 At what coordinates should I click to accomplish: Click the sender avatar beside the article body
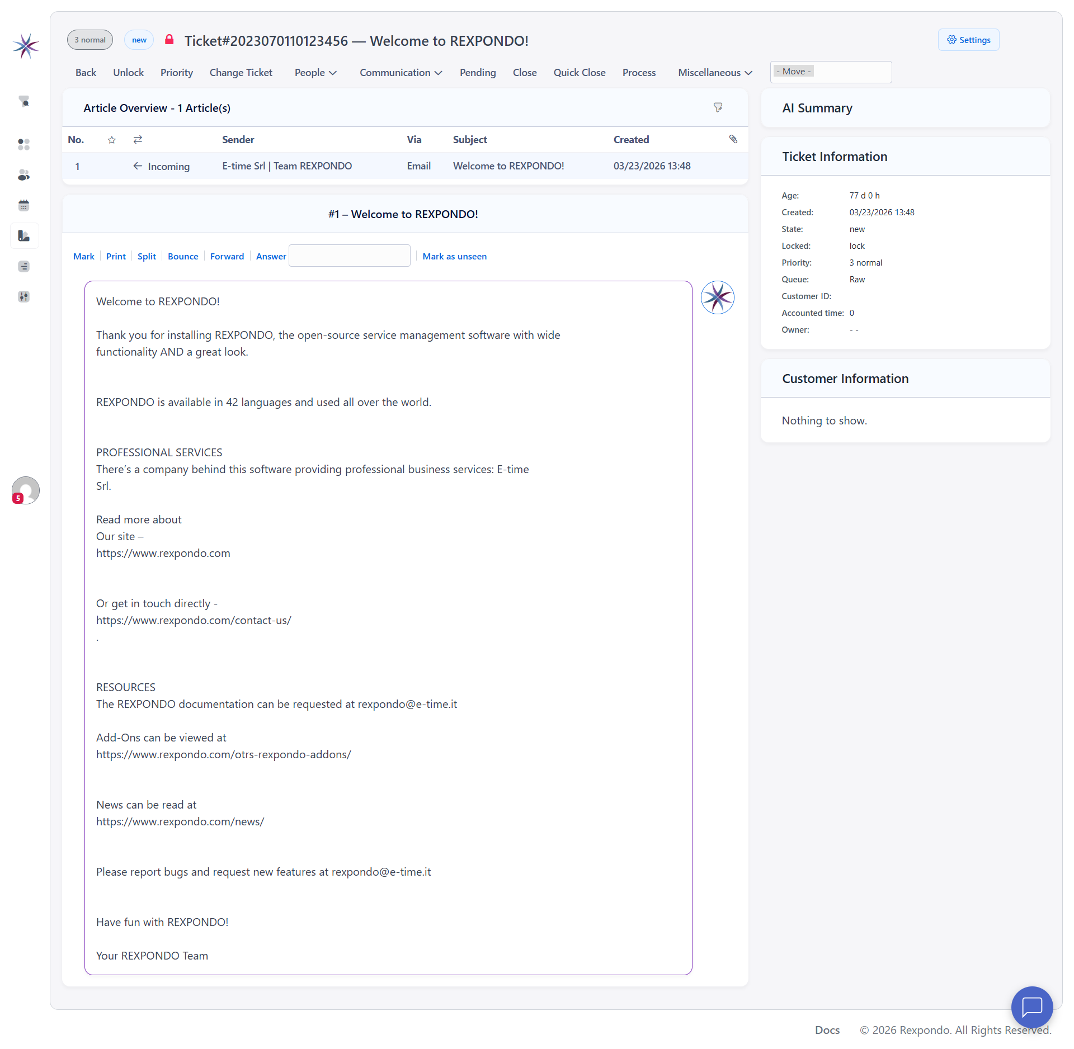pos(718,297)
